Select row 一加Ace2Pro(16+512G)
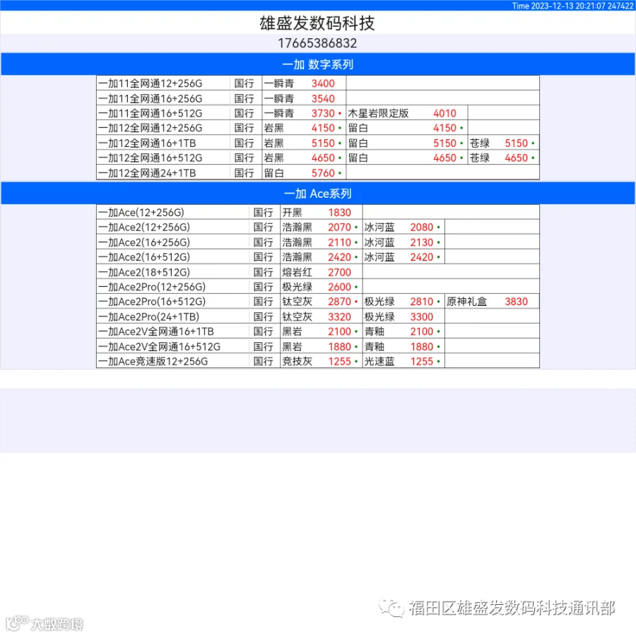 317,301
